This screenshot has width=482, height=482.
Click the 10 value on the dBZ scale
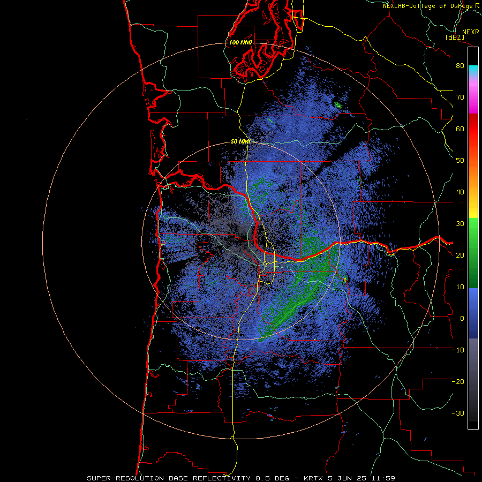click(460, 287)
